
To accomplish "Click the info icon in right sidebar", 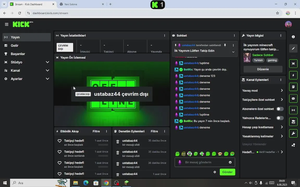I will pyautogui.click(x=293, y=37).
